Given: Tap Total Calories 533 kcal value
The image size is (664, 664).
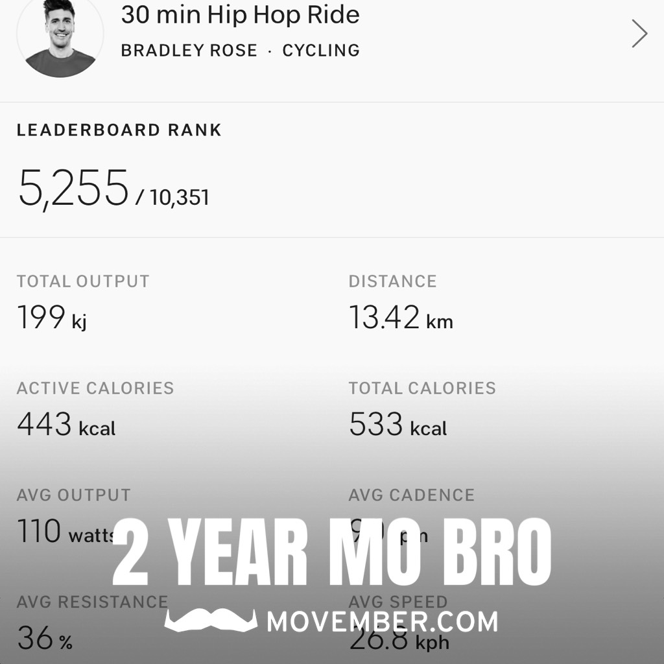Looking at the screenshot, I should (397, 424).
